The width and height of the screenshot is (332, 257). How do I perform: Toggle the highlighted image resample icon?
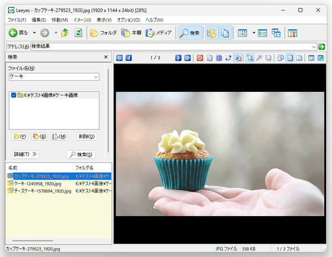click(x=238, y=58)
